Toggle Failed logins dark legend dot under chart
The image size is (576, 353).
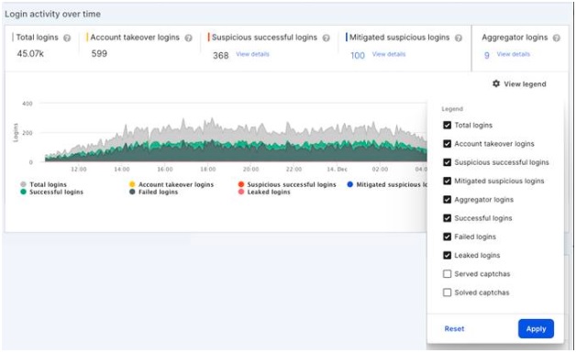pyautogui.click(x=132, y=192)
